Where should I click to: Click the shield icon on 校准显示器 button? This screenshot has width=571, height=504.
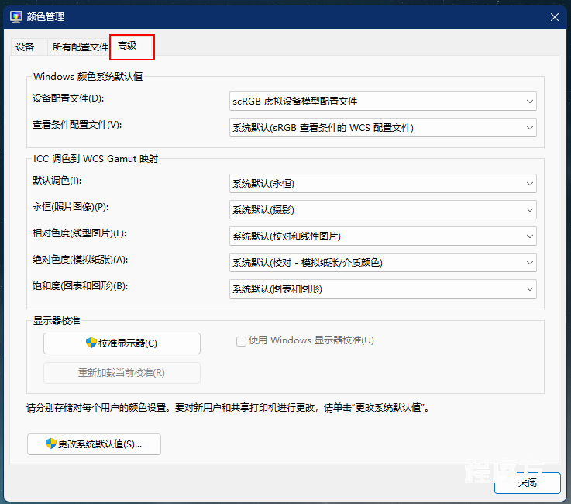pos(91,343)
